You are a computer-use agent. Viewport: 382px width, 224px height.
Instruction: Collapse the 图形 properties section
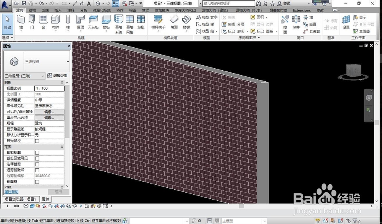click(x=62, y=82)
